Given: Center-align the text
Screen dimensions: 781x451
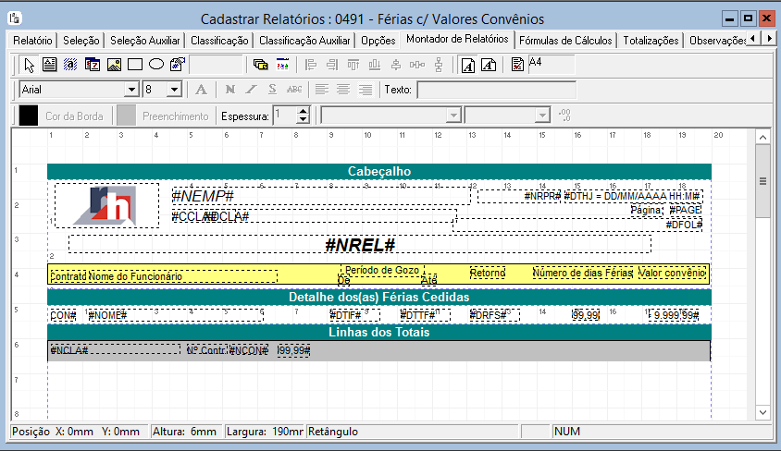Looking at the screenshot, I should 343,90.
